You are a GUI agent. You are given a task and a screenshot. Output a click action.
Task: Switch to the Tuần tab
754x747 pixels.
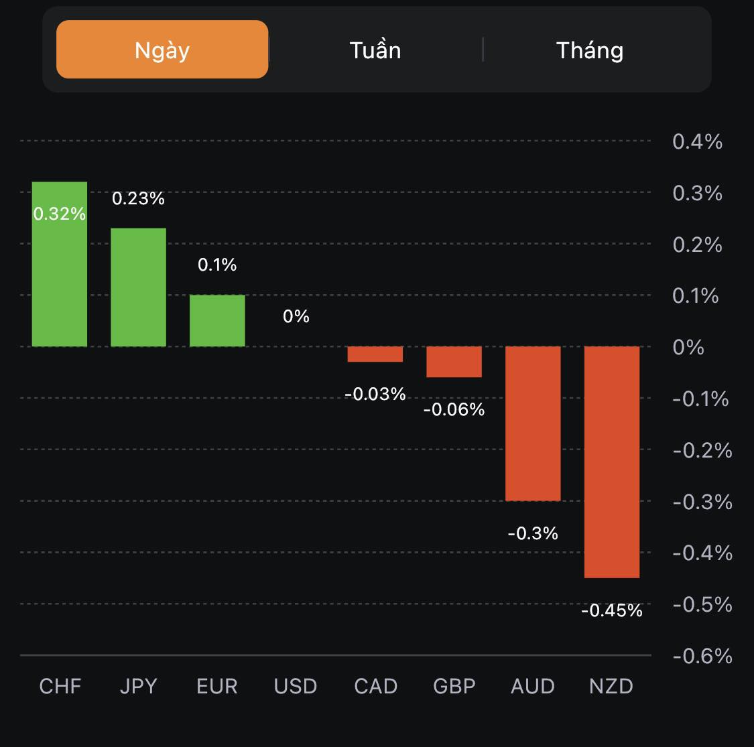[375, 50]
